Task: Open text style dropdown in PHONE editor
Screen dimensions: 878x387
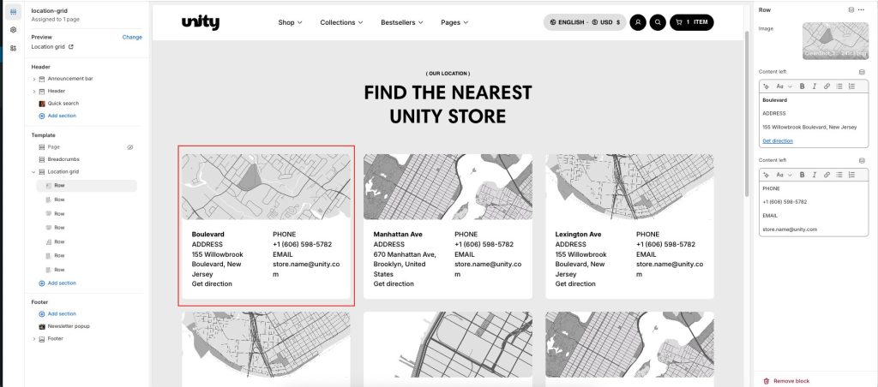Action: point(784,175)
